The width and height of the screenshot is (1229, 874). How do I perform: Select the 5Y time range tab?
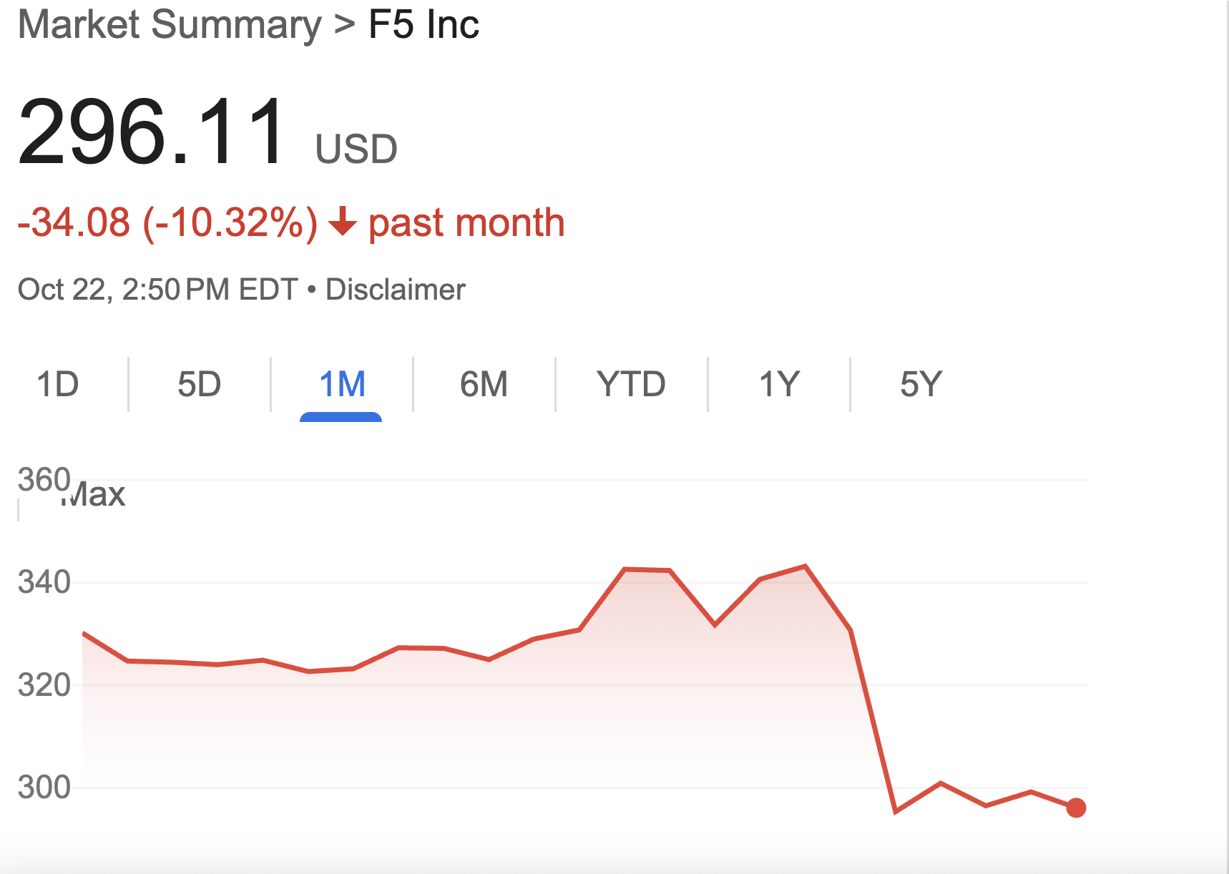point(921,385)
